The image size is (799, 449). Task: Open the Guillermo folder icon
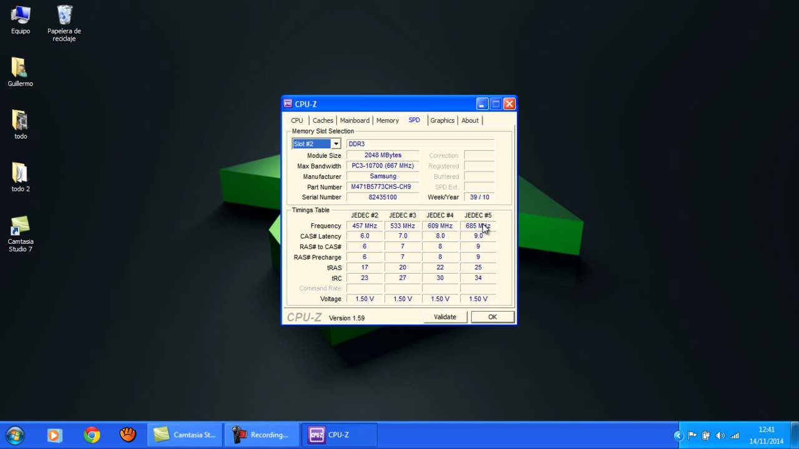click(x=20, y=72)
